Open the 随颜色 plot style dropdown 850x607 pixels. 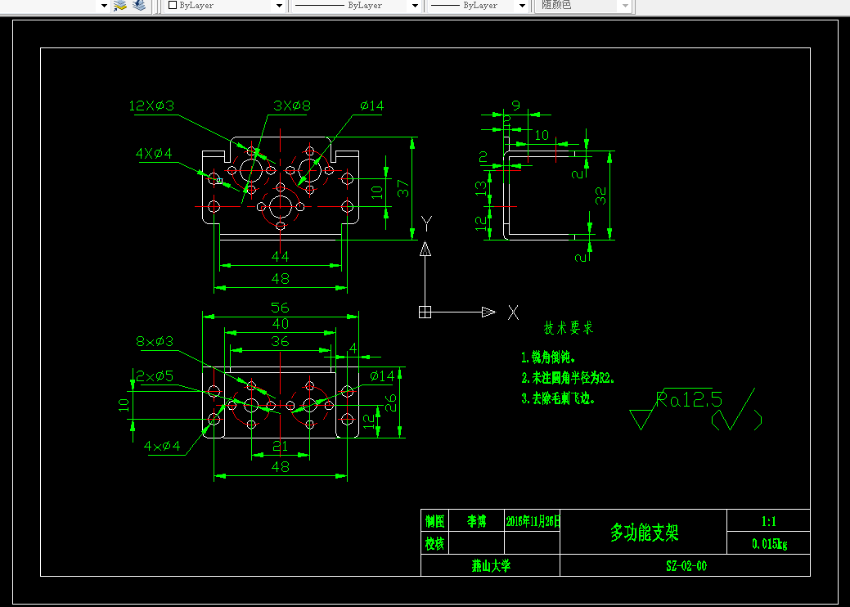[625, 6]
